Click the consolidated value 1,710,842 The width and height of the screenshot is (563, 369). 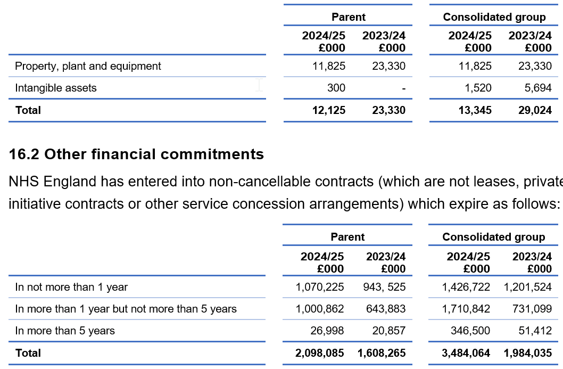click(466, 309)
